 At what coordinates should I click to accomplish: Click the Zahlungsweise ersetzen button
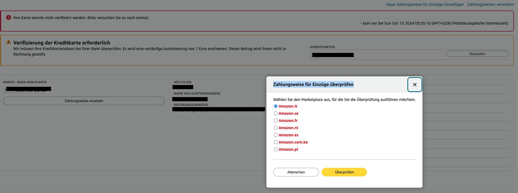pos(84,101)
